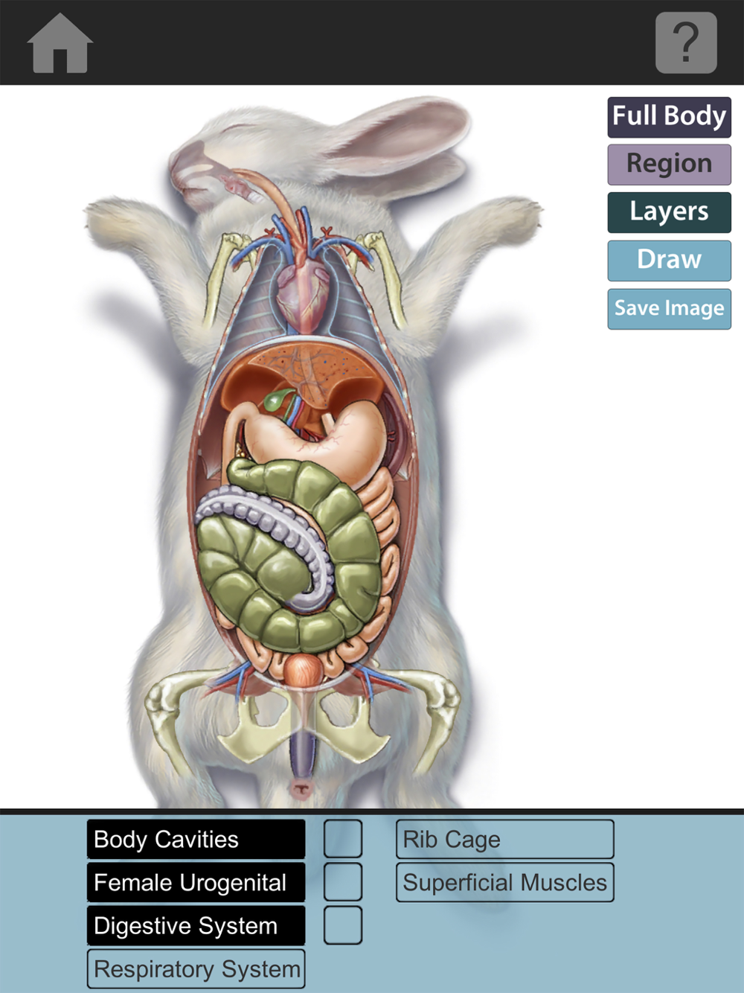The width and height of the screenshot is (744, 993).
Task: Open the question mark help icon
Action: tap(686, 43)
